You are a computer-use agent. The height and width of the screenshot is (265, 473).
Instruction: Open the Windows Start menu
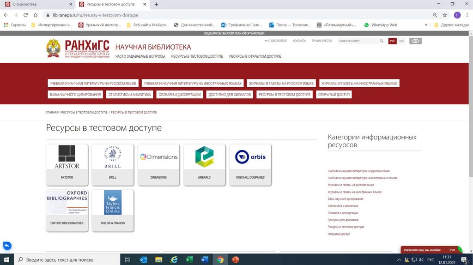(x=6, y=259)
